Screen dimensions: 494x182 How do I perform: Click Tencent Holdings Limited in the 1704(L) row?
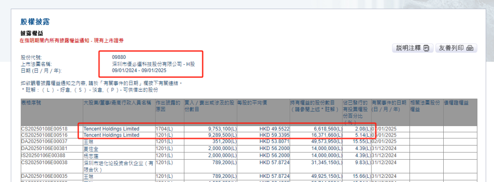111,129
